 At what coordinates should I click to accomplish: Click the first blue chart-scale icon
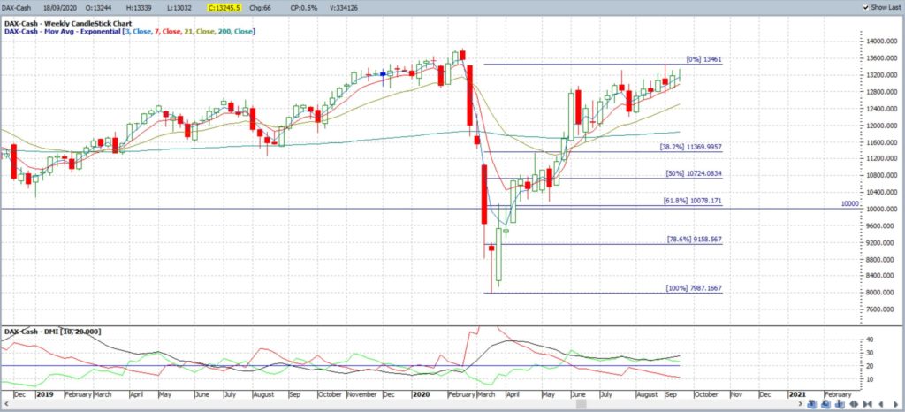pos(811,404)
